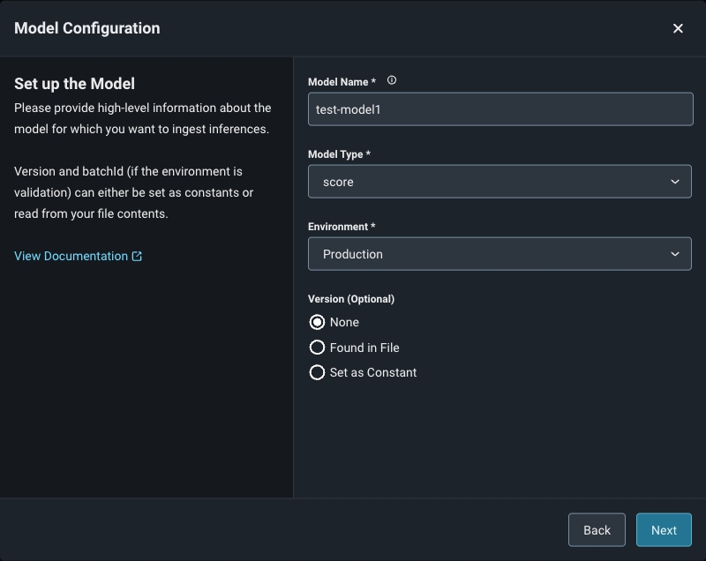Image resolution: width=706 pixels, height=561 pixels.
Task: Click the Environment field label
Action: click(342, 227)
